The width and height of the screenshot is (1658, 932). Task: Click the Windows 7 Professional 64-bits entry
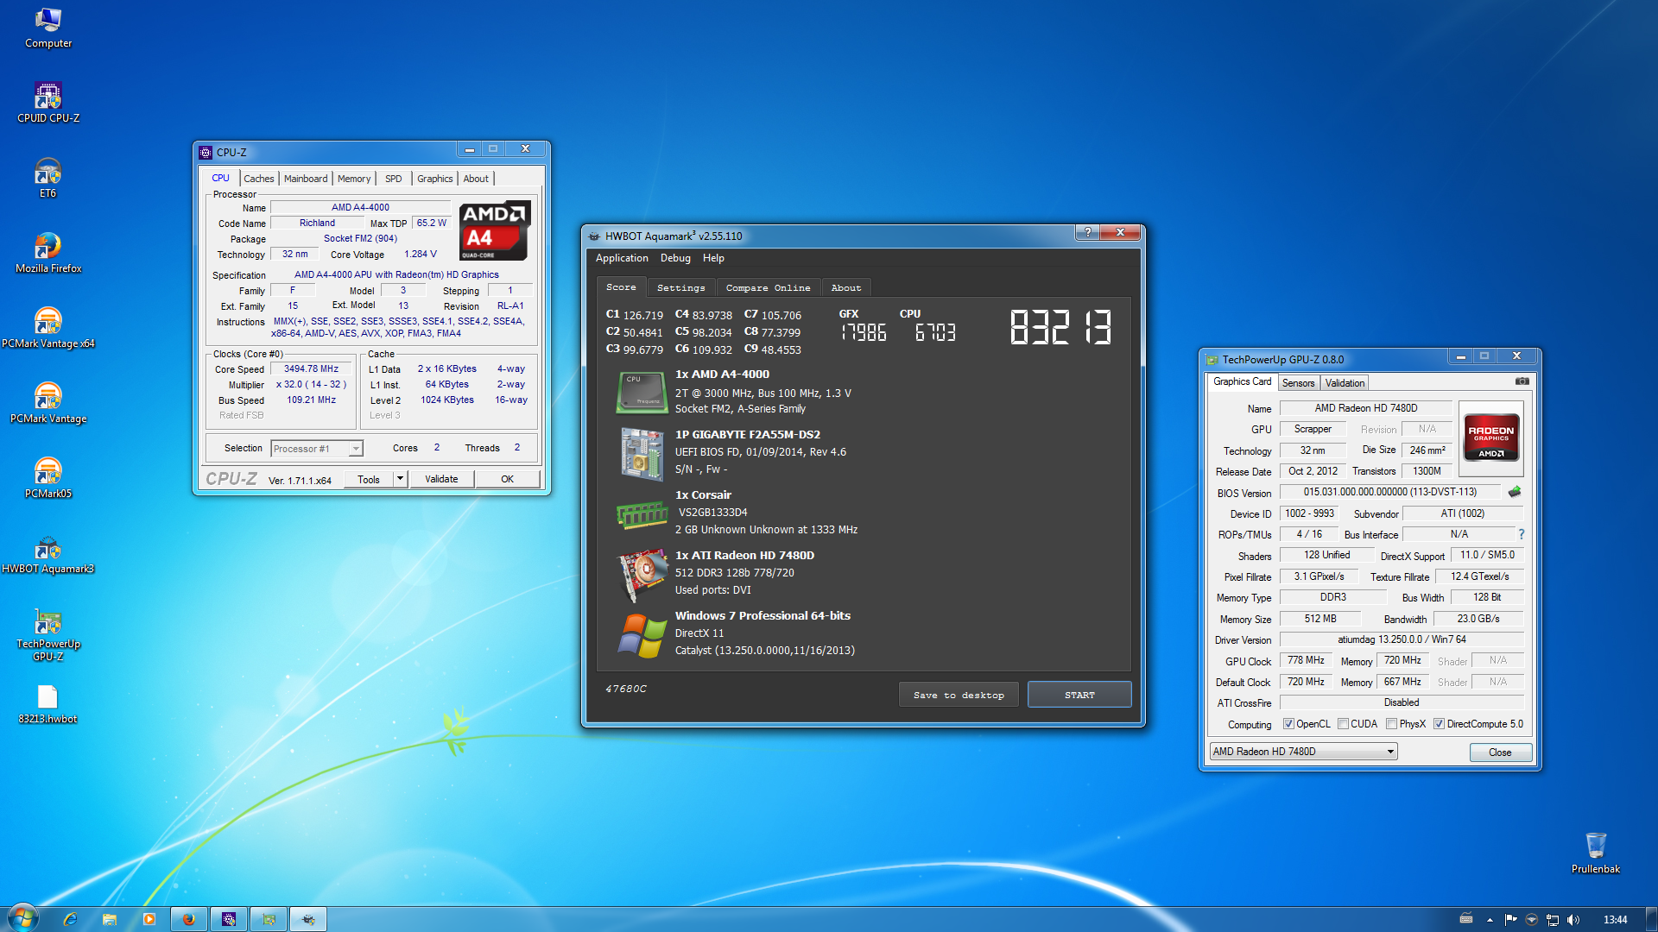pyautogui.click(x=763, y=616)
